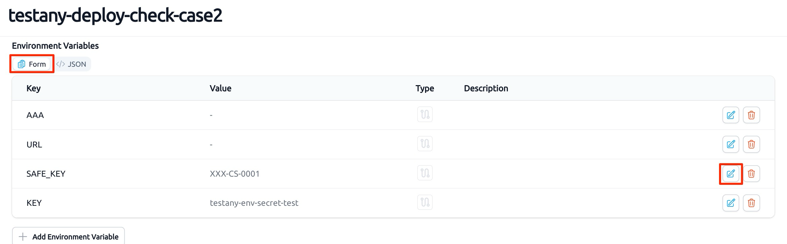This screenshot has height=244, width=787.
Task: Select the XXX-CS-0001 value text
Action: 235,174
